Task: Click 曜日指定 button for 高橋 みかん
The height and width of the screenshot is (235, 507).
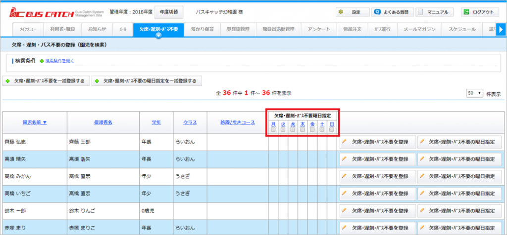Action: click(x=460, y=177)
